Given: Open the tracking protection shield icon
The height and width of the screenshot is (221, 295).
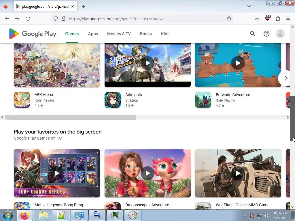Looking at the screenshot, I should 56,19.
